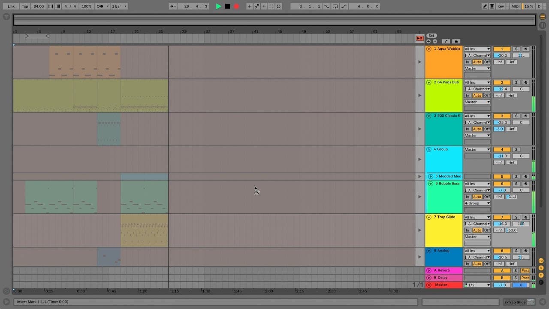Select the 7-Trap Glide clip view selector

519,302
